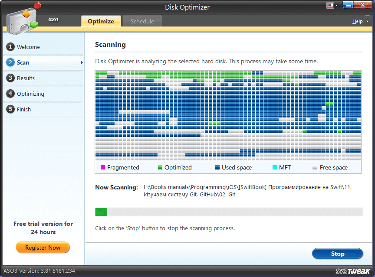Click the step 4 number circle

10,94
